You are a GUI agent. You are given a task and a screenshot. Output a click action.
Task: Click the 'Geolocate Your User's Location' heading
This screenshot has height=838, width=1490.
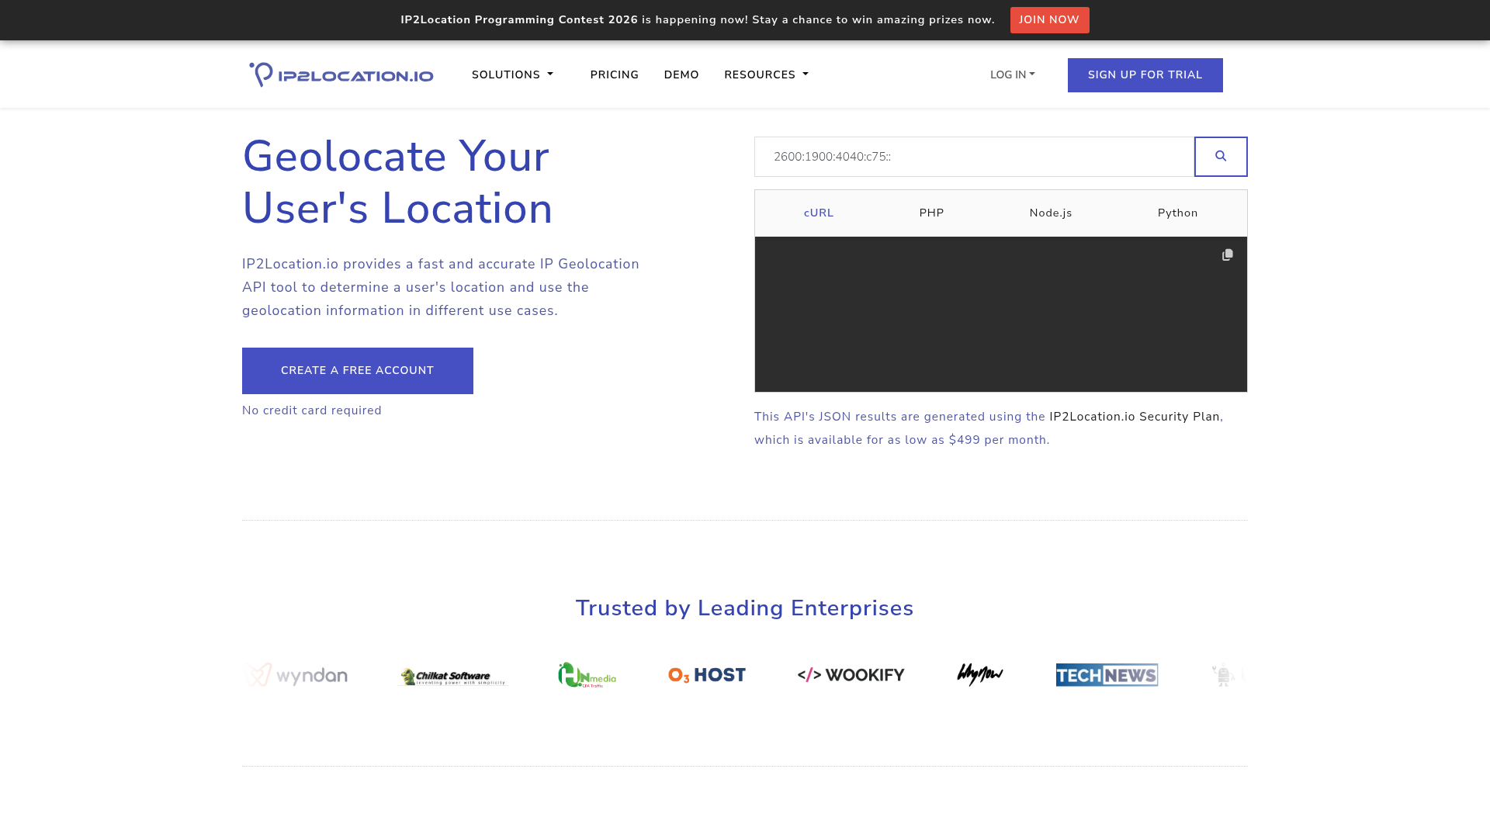[x=397, y=182]
